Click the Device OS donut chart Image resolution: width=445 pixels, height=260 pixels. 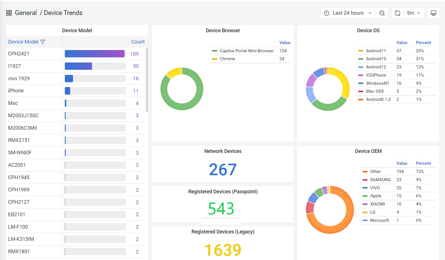tap(328, 89)
